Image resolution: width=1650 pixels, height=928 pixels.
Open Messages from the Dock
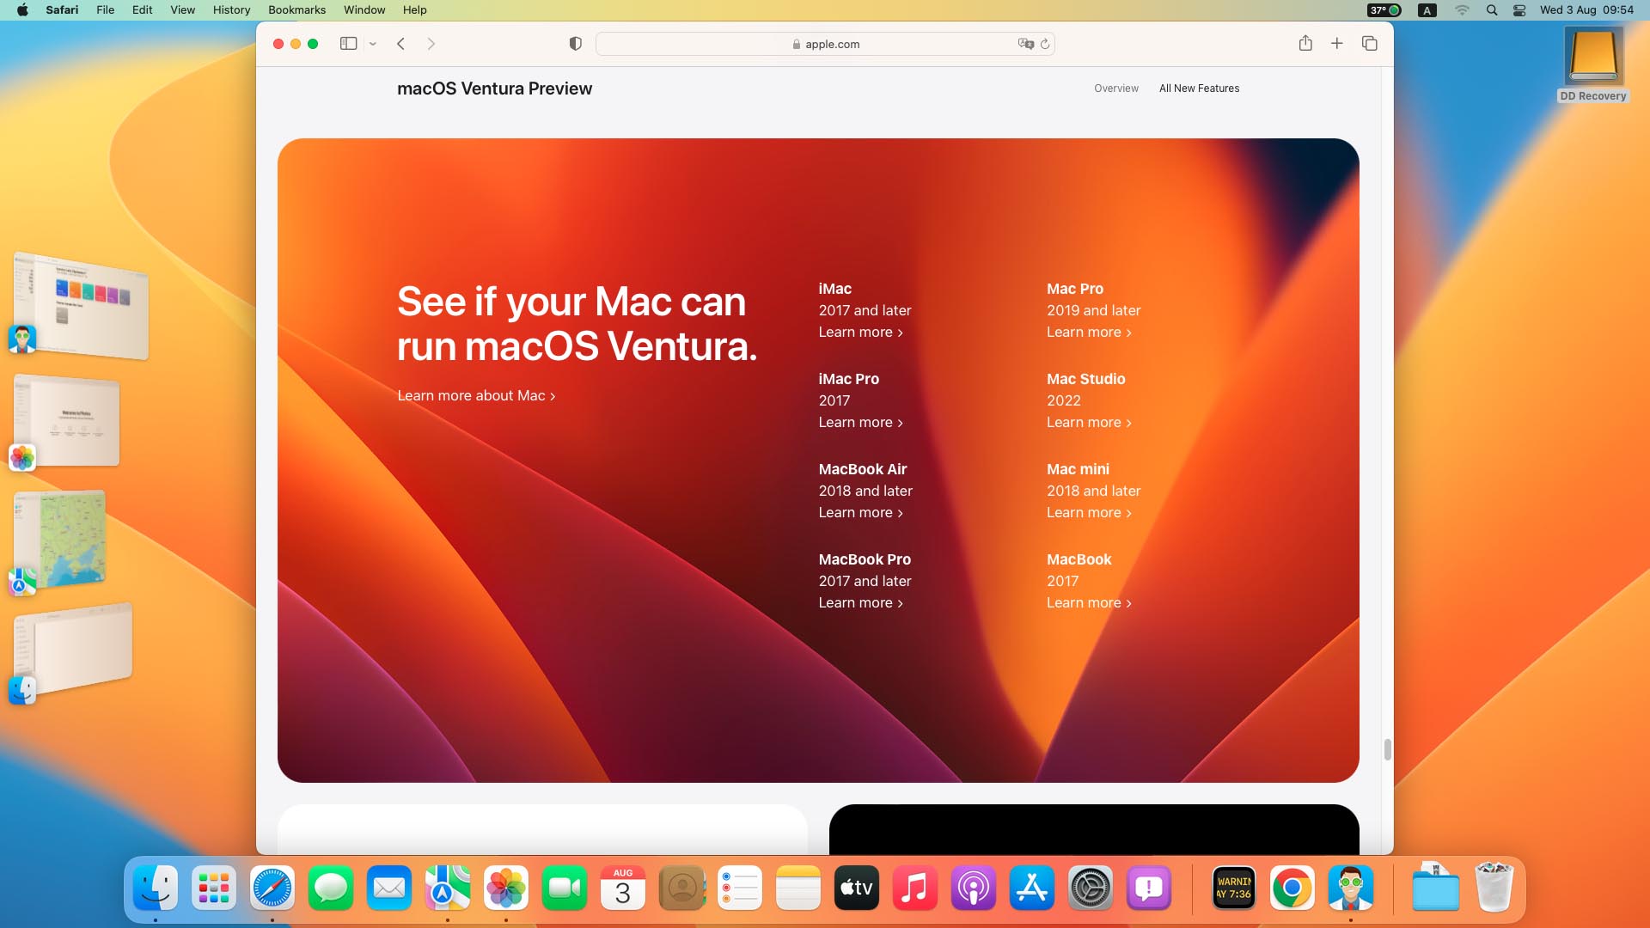coord(331,888)
